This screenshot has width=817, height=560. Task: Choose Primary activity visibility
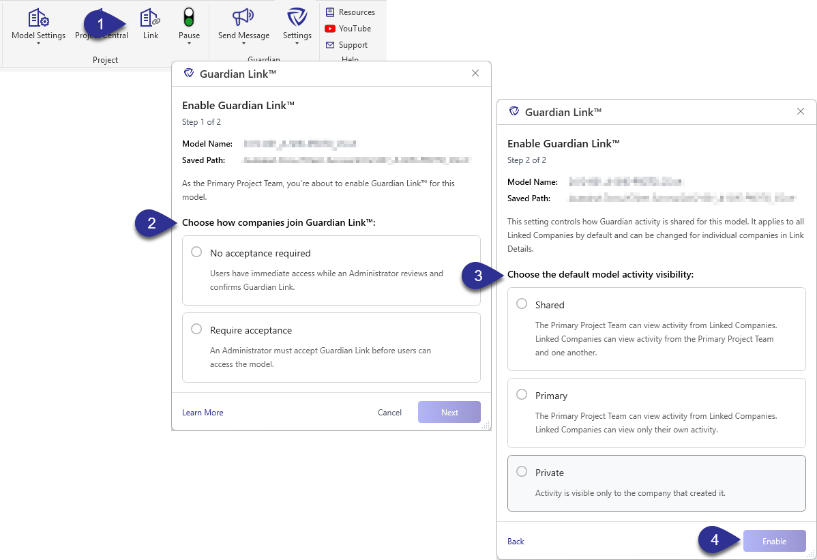[657, 413]
